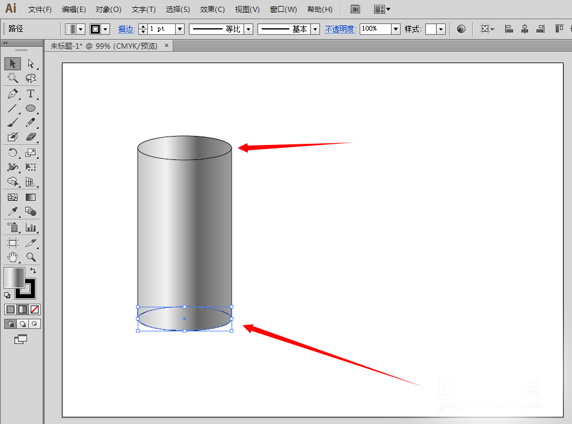Viewport: 572px width, 424px height.
Task: Choose the Gradient tool
Action: [x=31, y=197]
